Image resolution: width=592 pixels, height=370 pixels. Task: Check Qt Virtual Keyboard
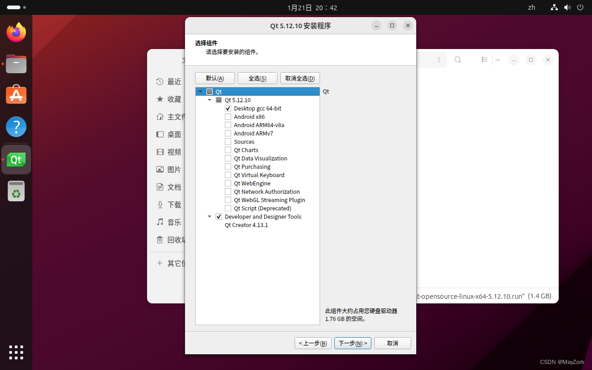pos(228,175)
